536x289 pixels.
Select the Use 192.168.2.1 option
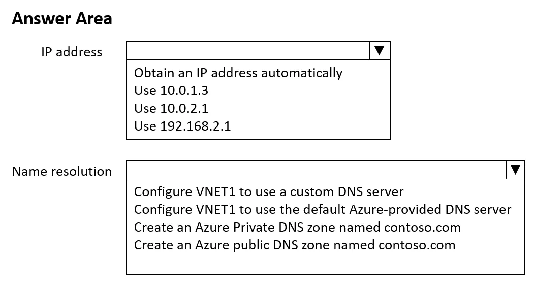182,126
